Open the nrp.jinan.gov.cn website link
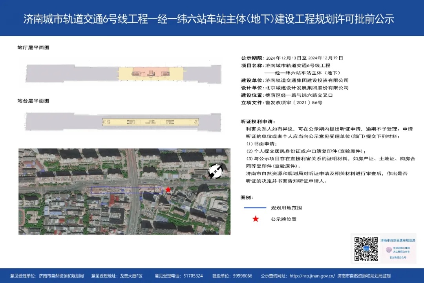Viewport: 424px width, 283px height. click(x=312, y=276)
